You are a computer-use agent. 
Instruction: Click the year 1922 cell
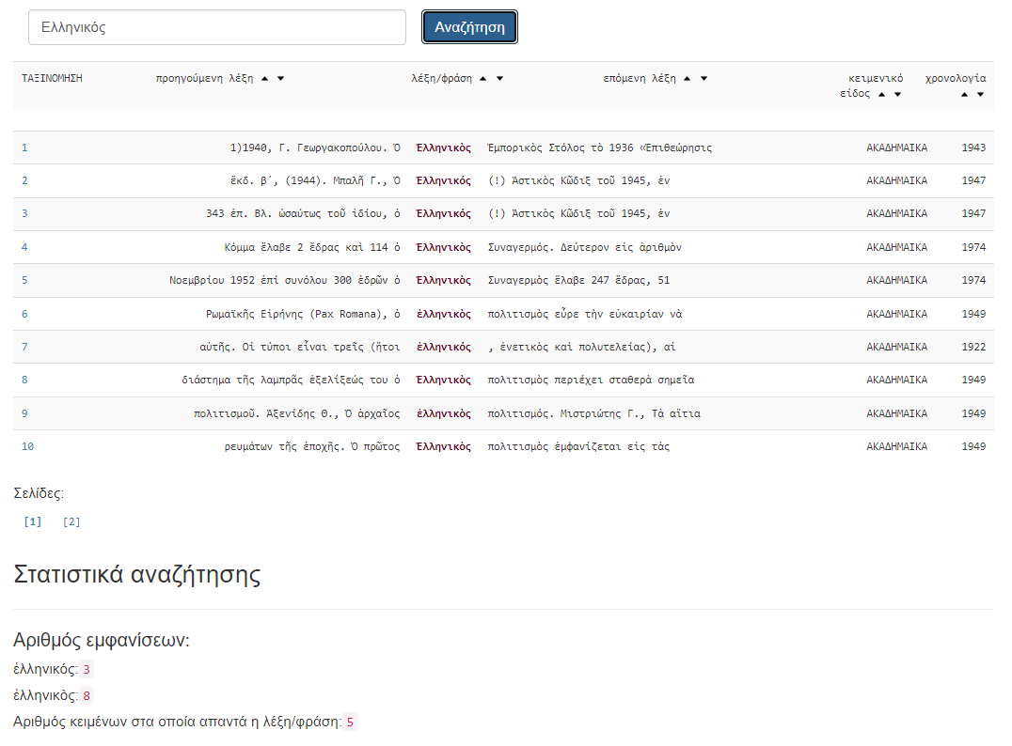click(973, 347)
